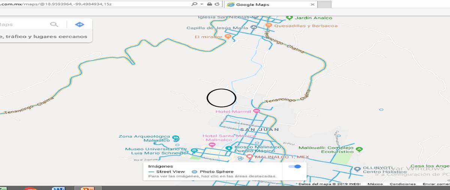Image resolution: width=450 pixels, height=190 pixels.
Task: Open the address bar search dropdown arrow
Action: 201,4
